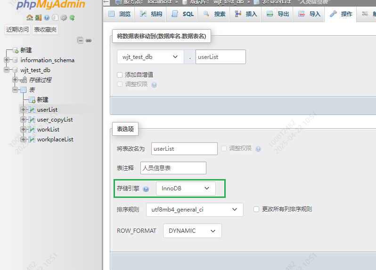This screenshot has width=376, height=270.
Task: Click localhost in the breadcrumb
Action: tap(159, 2)
